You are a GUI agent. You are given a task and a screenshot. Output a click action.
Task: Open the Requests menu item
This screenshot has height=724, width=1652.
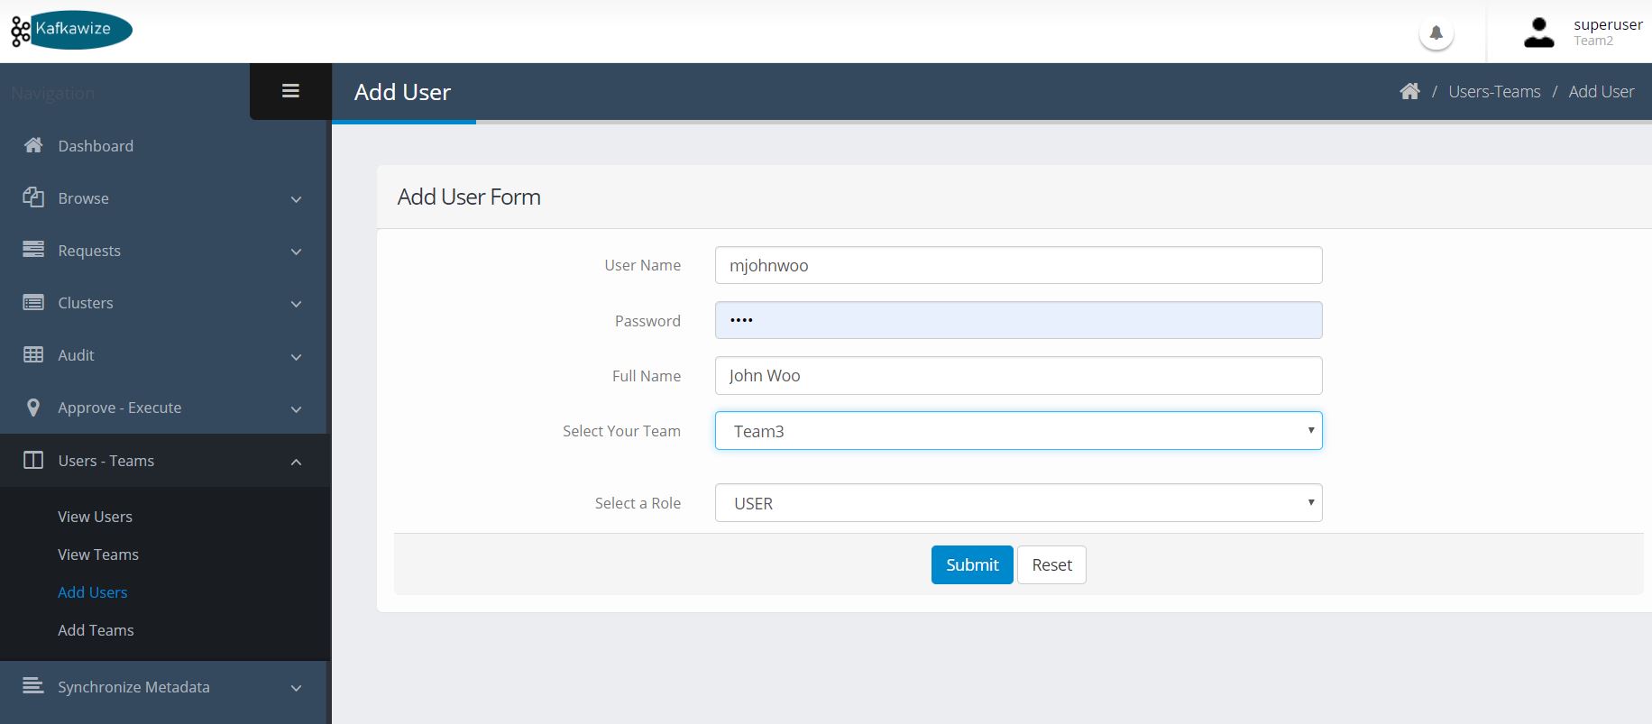point(89,251)
